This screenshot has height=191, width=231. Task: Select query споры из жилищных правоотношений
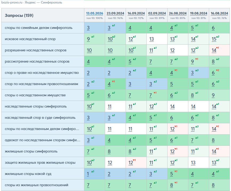click(x=37, y=185)
